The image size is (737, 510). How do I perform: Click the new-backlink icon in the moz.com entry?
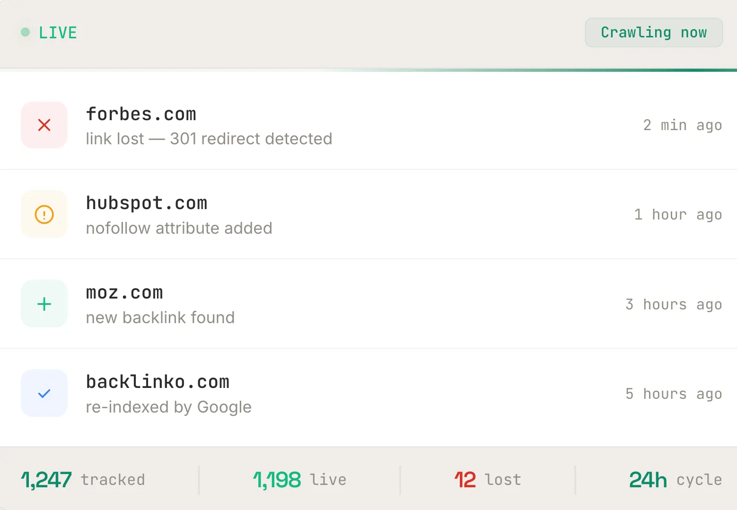pyautogui.click(x=44, y=304)
